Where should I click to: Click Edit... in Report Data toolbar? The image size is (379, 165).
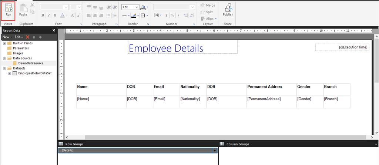tap(19, 37)
